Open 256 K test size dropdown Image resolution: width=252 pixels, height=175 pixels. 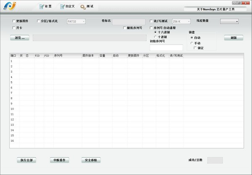click(x=181, y=21)
